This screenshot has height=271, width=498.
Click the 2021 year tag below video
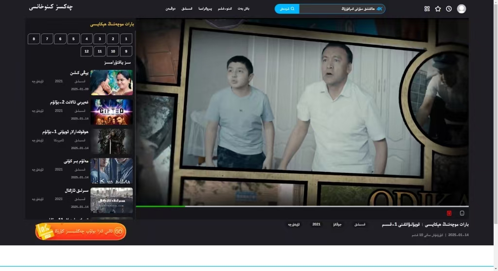[316, 224]
